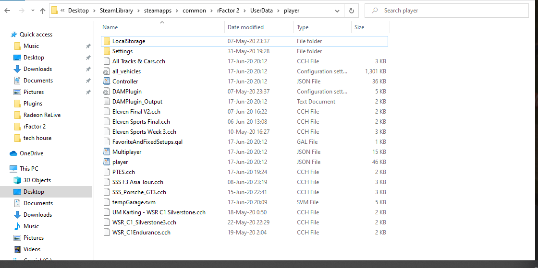Select SSS_Porsche_GT3.cch file

click(139, 192)
